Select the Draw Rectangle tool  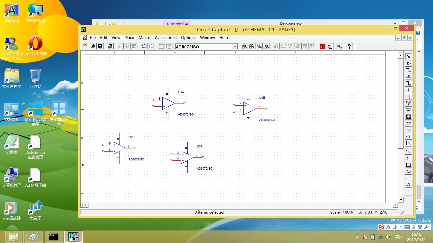409,165
